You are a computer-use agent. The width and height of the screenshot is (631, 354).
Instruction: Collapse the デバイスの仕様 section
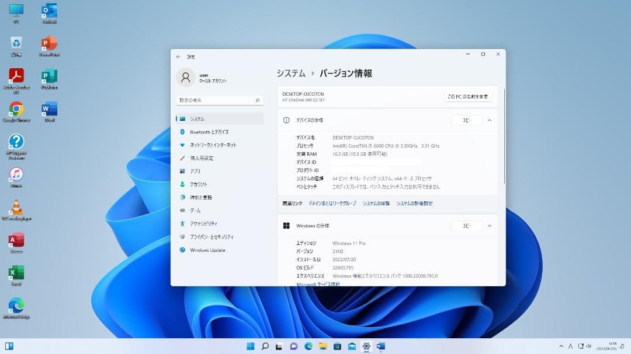[x=490, y=120]
